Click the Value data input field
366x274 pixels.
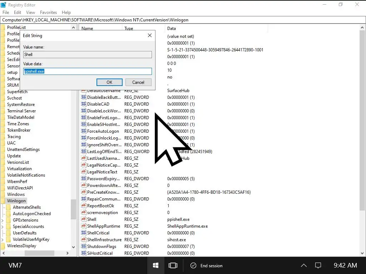pos(88,71)
